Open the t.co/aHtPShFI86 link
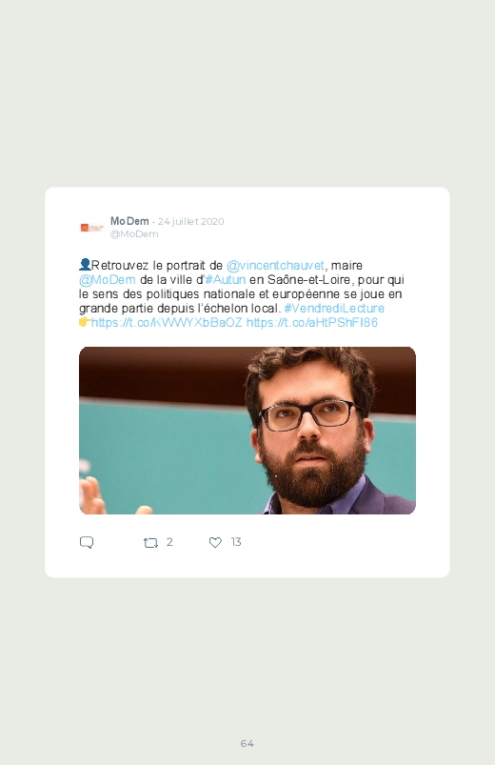This screenshot has height=765, width=495. [312, 323]
